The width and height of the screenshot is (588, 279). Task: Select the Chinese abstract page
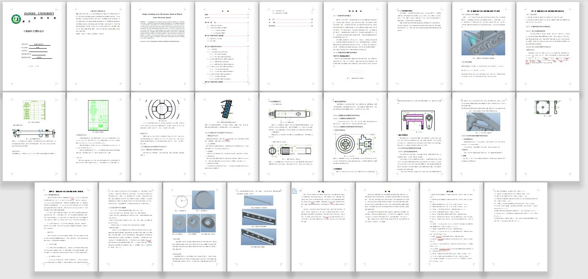tap(97, 46)
